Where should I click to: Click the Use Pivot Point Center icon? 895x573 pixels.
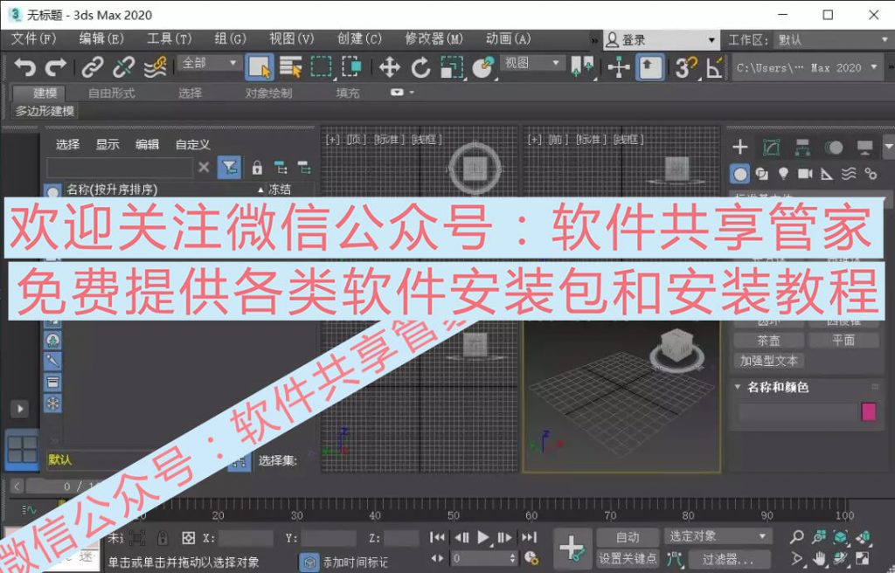[582, 67]
